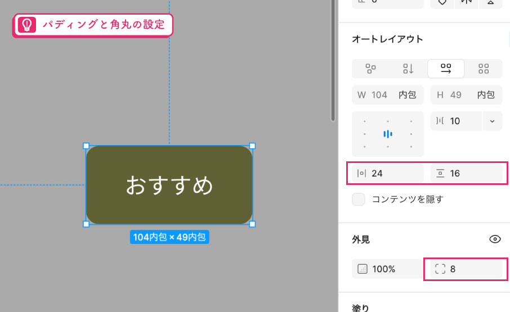The image size is (510, 312).
Task: Click the canvas vertical scrollbar
Action: [333, 60]
